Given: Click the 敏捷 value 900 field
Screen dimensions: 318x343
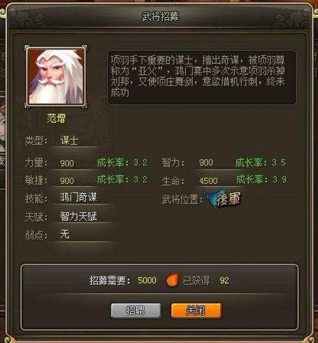Looking at the screenshot, I should coord(67,181).
